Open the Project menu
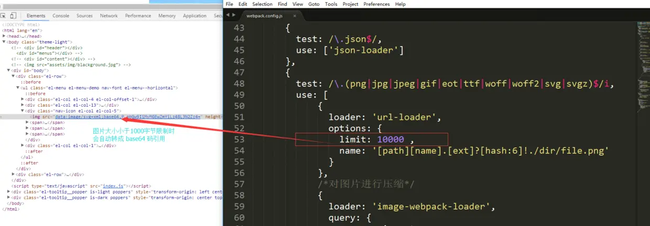Image resolution: width=650 pixels, height=226 pixels. (351, 4)
